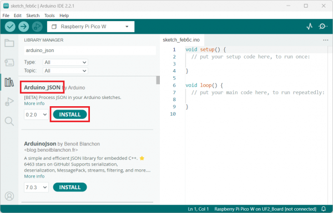This screenshot has width=333, height=213.
Task: Click the Verify checkmark button
Action: [10, 27]
